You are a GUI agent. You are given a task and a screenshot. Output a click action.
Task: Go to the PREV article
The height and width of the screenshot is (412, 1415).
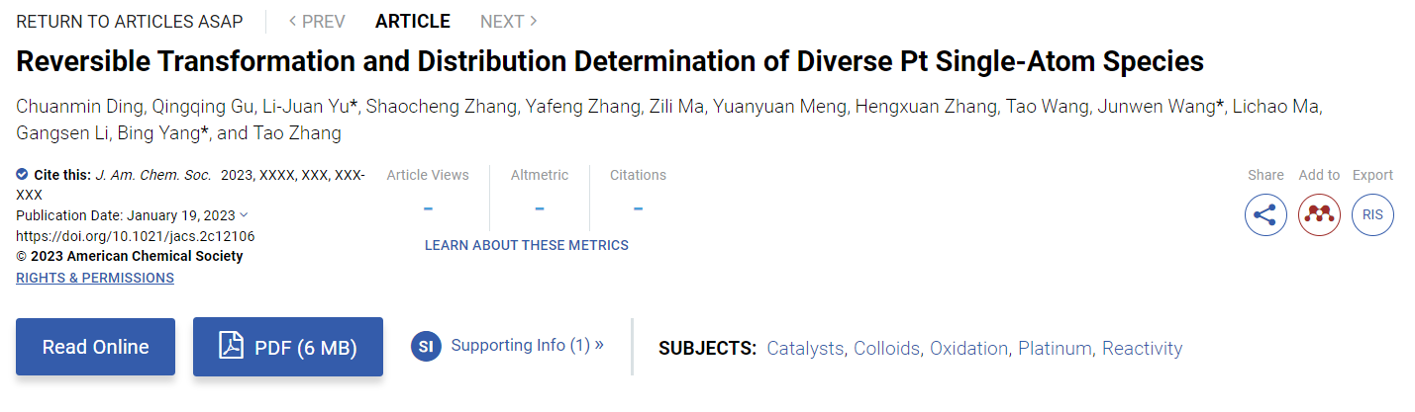pyautogui.click(x=317, y=21)
